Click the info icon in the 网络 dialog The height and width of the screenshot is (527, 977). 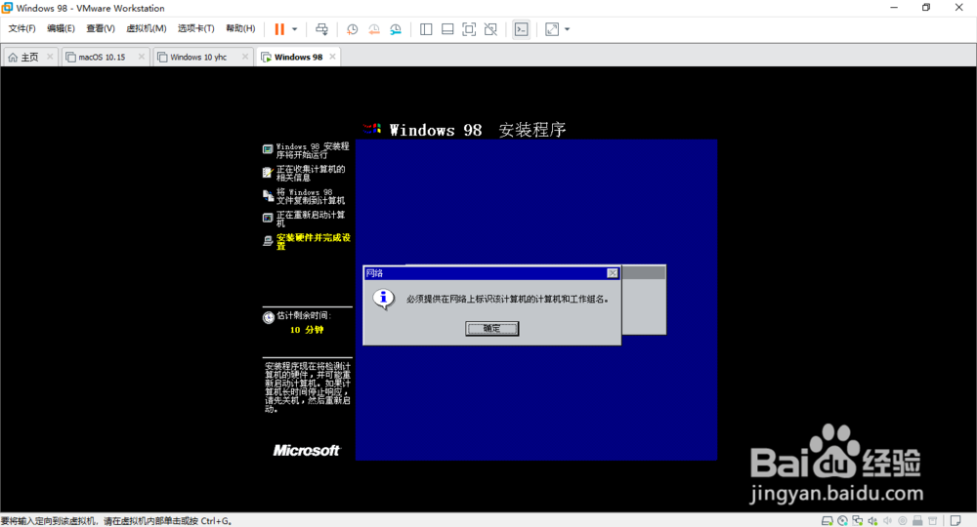coord(383,300)
